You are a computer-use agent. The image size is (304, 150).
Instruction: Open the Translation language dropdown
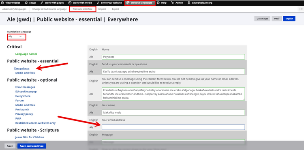16,36
